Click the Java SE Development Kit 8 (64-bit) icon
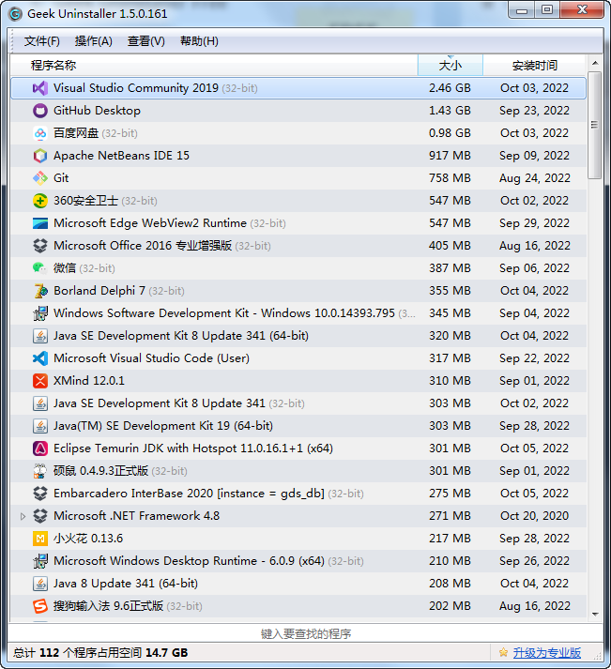 (40, 336)
